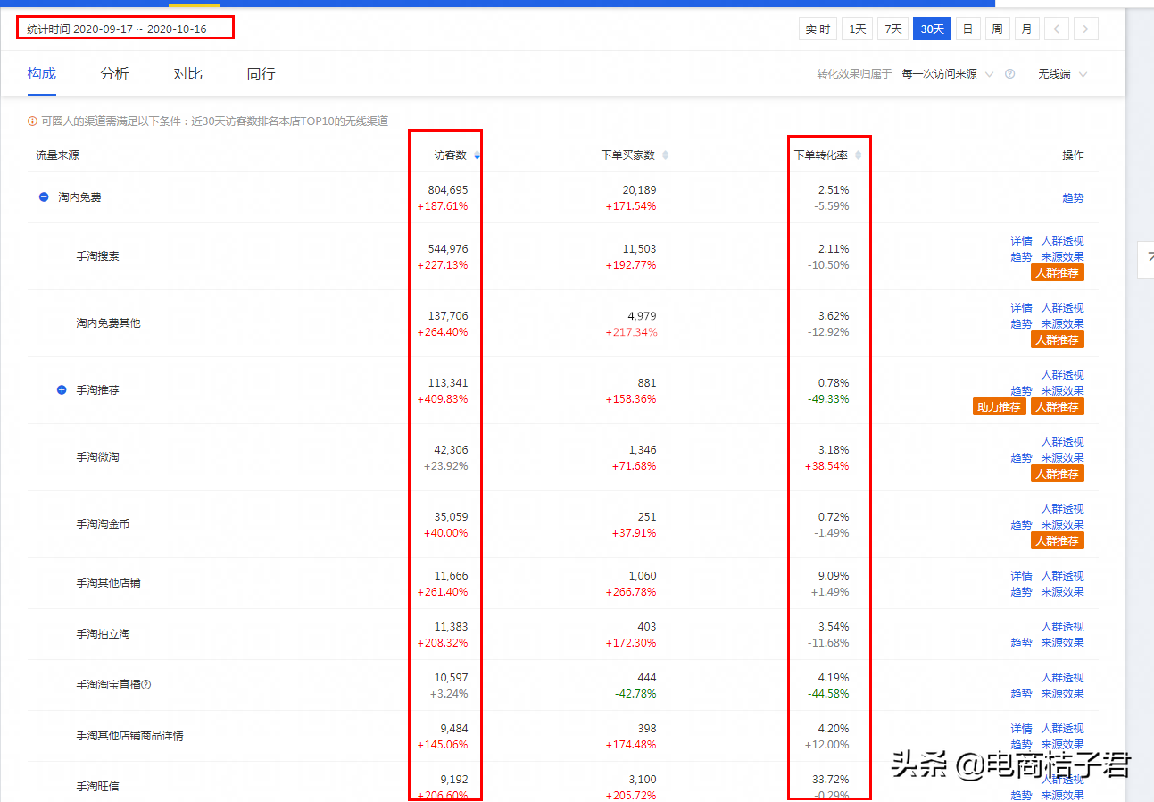This screenshot has height=802, width=1154.
Task: Click 人群推荐 button for 手淘微淘
Action: click(x=1058, y=474)
